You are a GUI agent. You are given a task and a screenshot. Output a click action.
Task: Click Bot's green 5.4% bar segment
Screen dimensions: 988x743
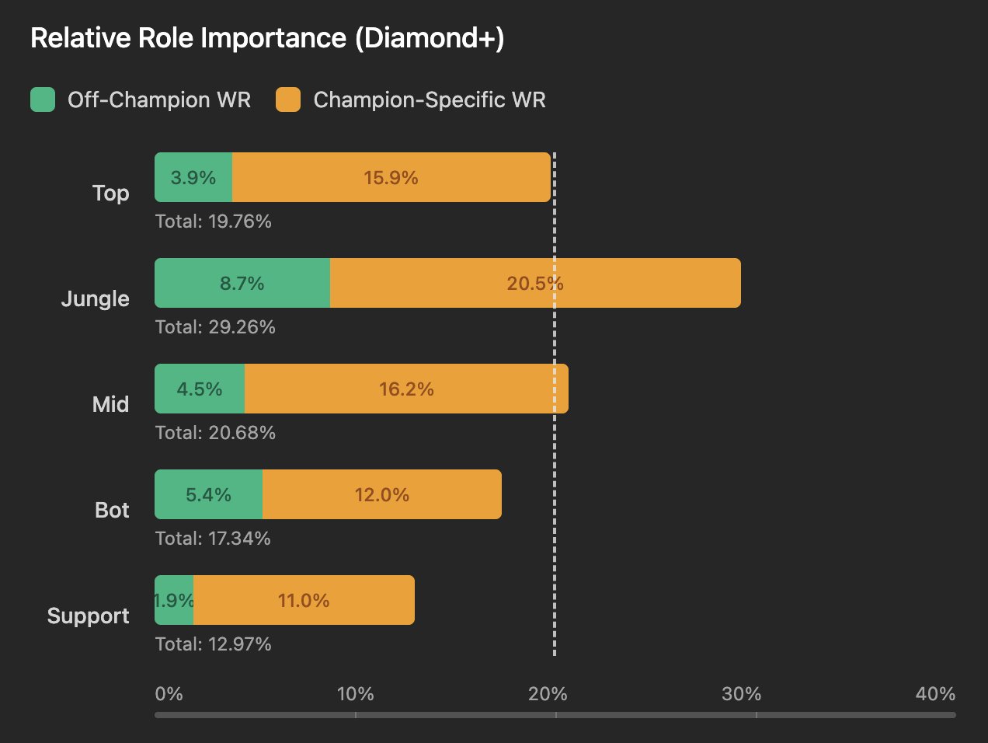(x=208, y=494)
